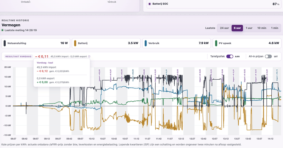Open the Netaansluiting 16 W card
Viewport: 283px width, 148px height.
(x=36, y=43)
